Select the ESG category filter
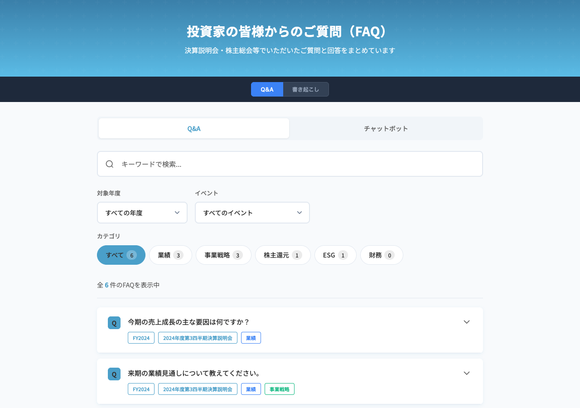Screen dimensions: 580x408 pos(335,255)
